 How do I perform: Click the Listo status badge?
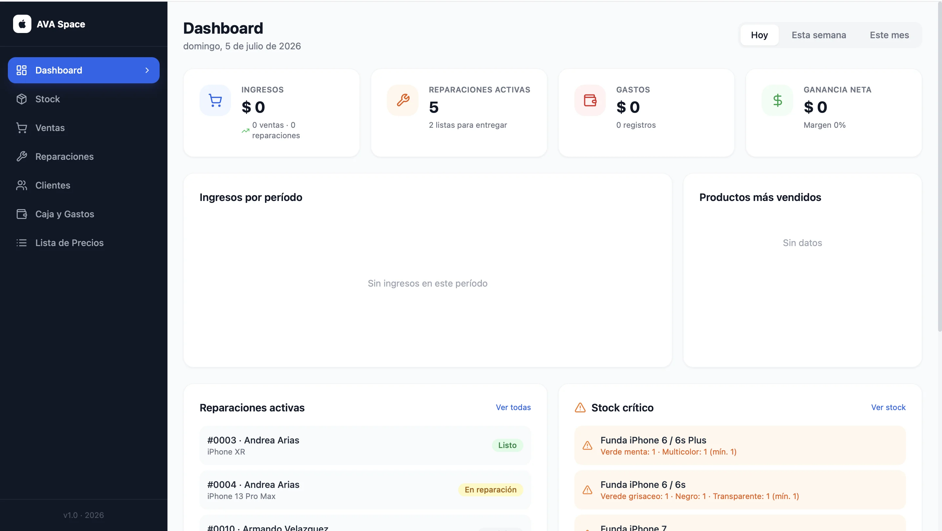point(507,445)
